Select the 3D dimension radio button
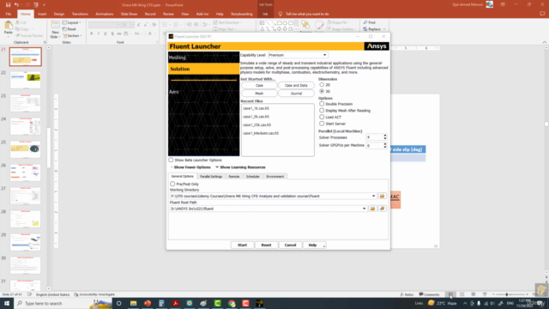Screen dimensions: 549x309 tap(322, 91)
